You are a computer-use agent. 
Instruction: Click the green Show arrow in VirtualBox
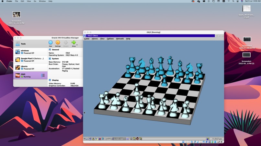[x=74, y=43]
